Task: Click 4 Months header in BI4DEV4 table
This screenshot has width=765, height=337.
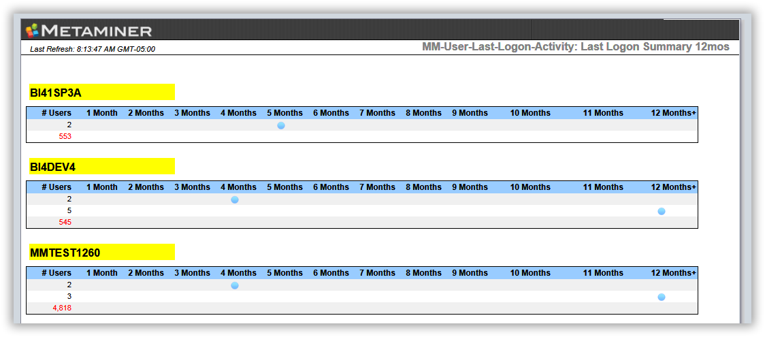Action: pos(239,187)
